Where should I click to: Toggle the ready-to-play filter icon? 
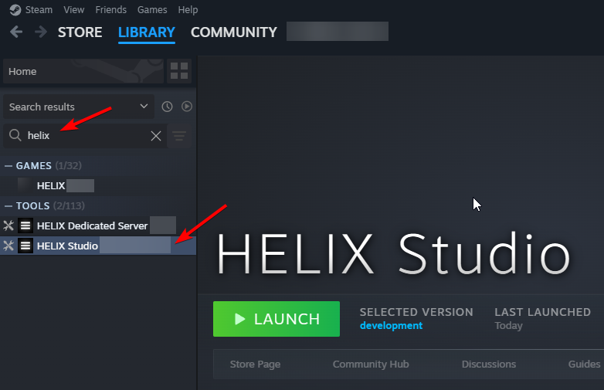(x=187, y=107)
